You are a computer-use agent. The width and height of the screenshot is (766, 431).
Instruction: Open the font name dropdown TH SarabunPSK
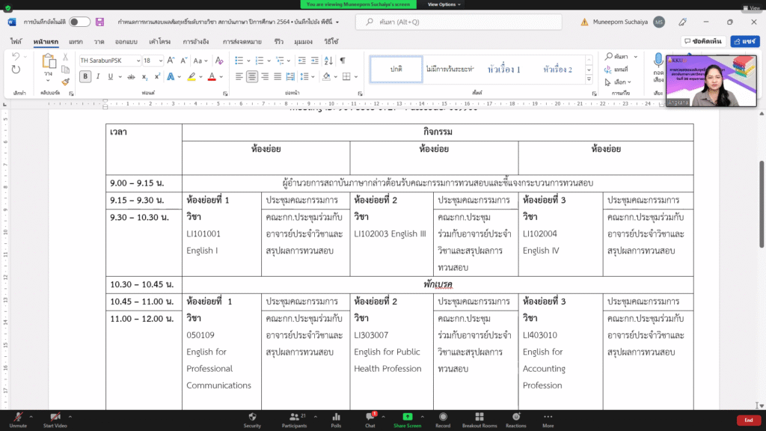(x=109, y=60)
